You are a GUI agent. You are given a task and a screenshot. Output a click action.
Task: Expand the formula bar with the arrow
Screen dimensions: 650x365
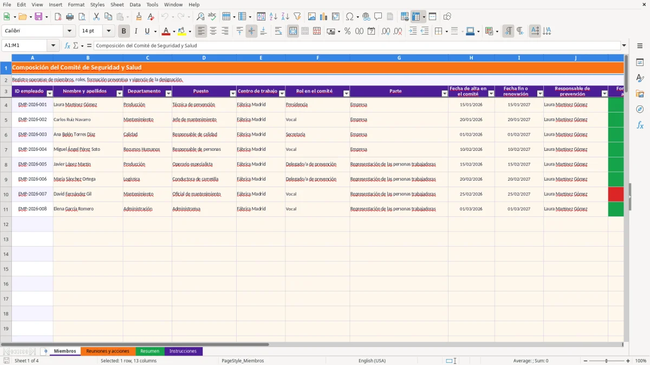tap(624, 45)
